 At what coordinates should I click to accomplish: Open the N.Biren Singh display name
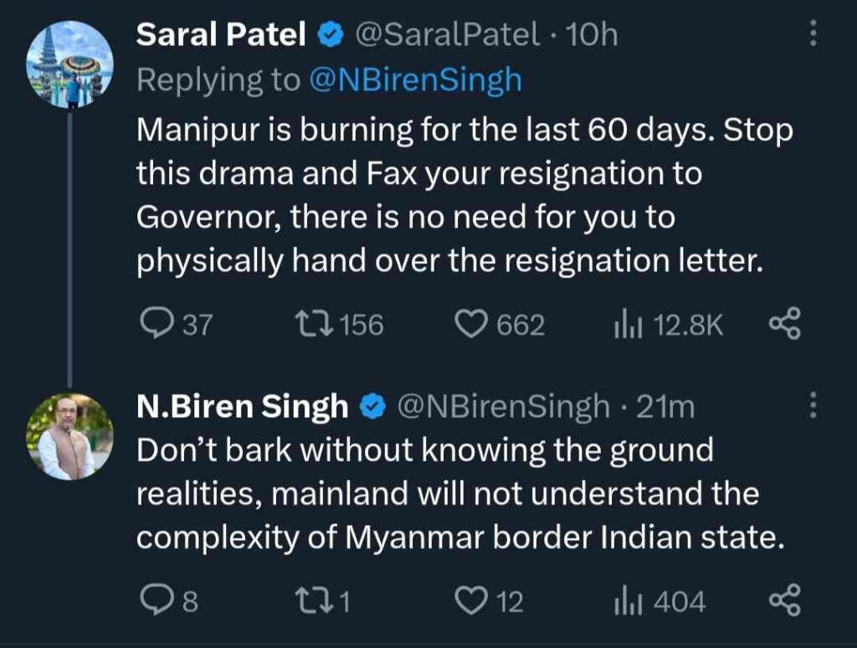242,407
